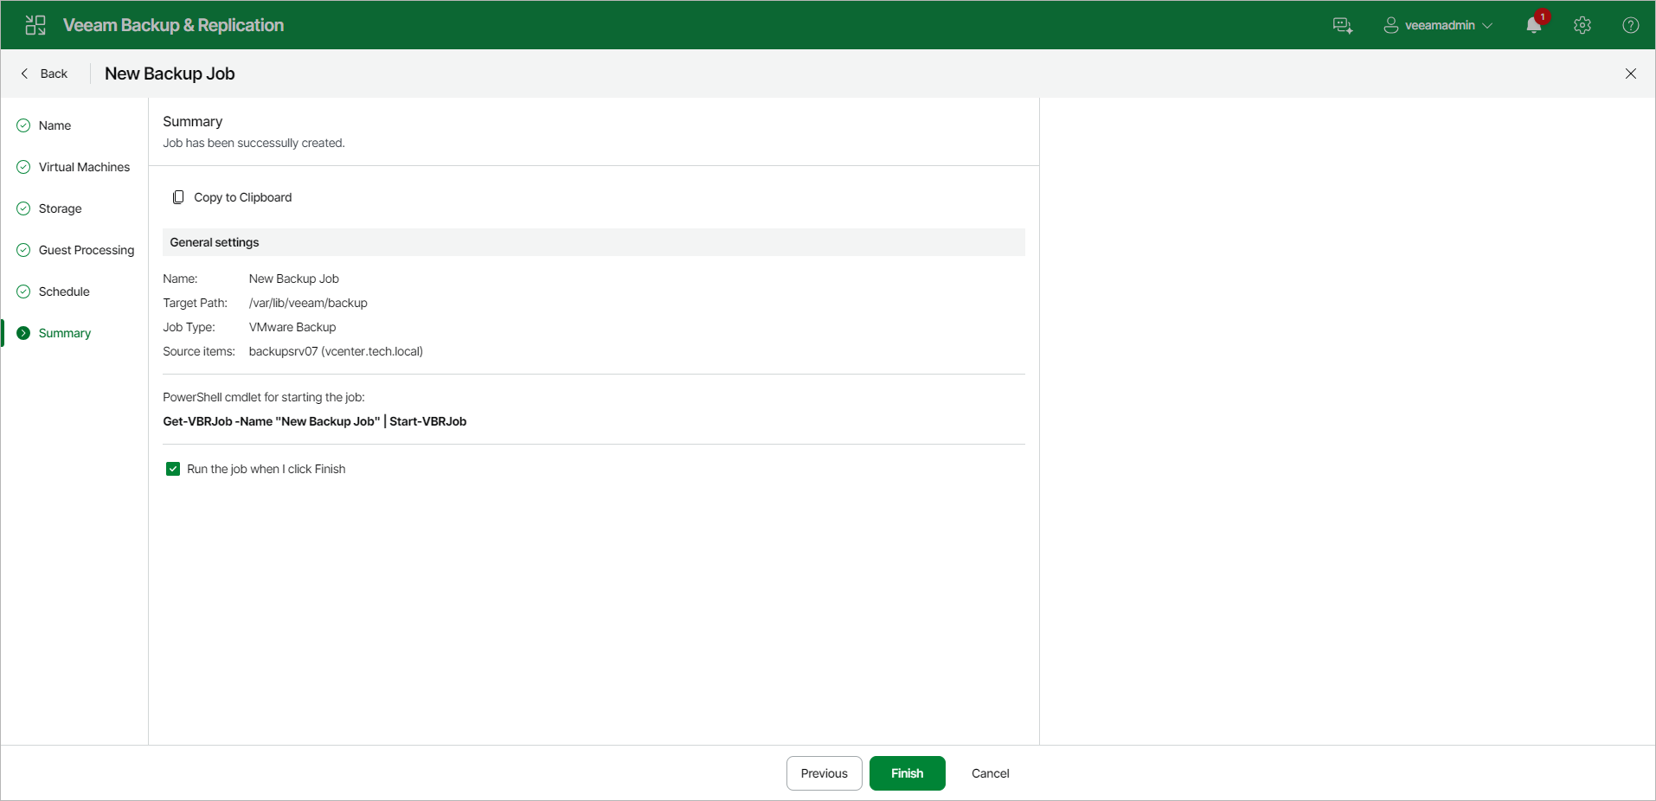Close the New Backup Job wizard
Screen dimensions: 1656x801
click(x=1631, y=74)
